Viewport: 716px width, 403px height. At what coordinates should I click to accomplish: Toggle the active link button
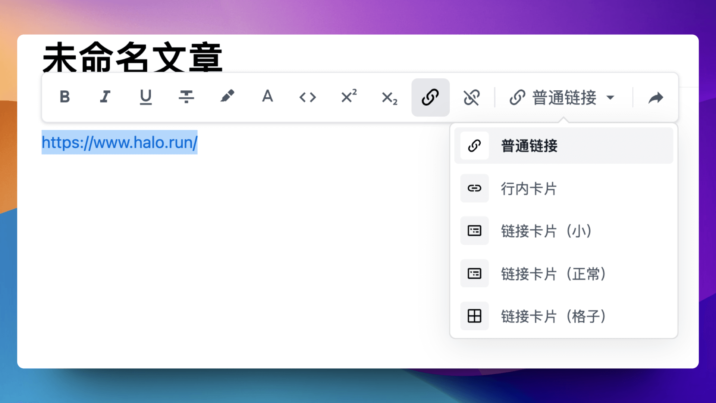pyautogui.click(x=430, y=97)
